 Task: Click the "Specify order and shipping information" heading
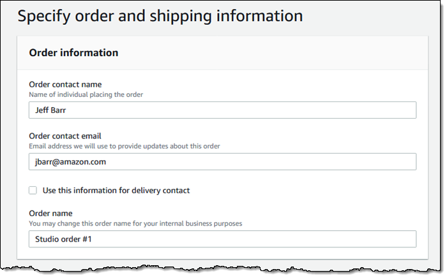[160, 16]
